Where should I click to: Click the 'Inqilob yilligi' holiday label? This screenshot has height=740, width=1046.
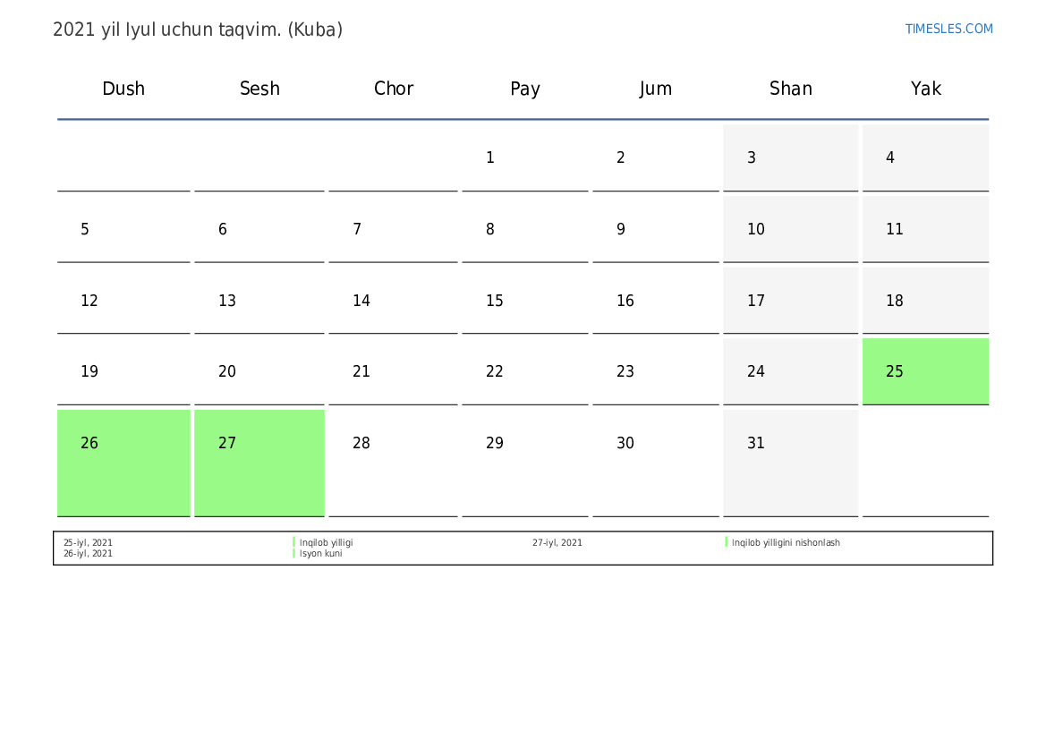pos(327,542)
